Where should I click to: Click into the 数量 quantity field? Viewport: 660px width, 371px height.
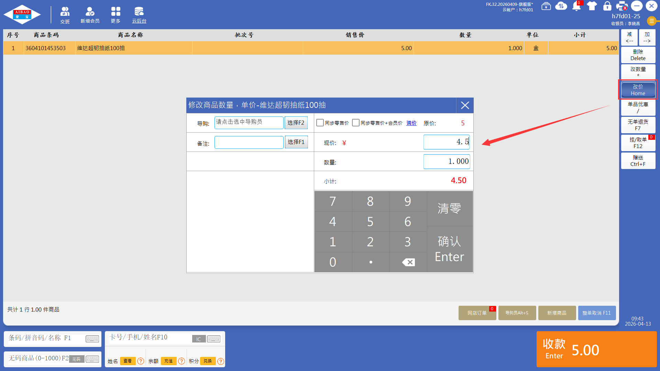pos(446,161)
